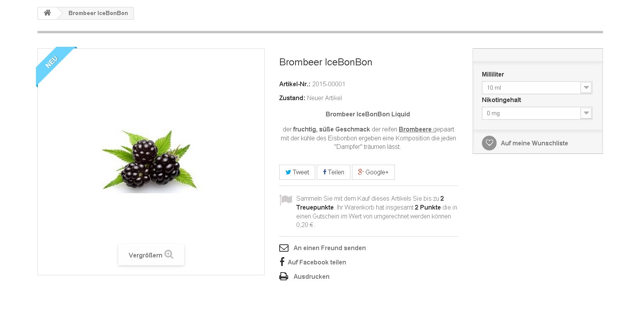Image resolution: width=620 pixels, height=312 pixels.
Task: Open the Milliliter dropdown arrow
Action: coord(586,88)
